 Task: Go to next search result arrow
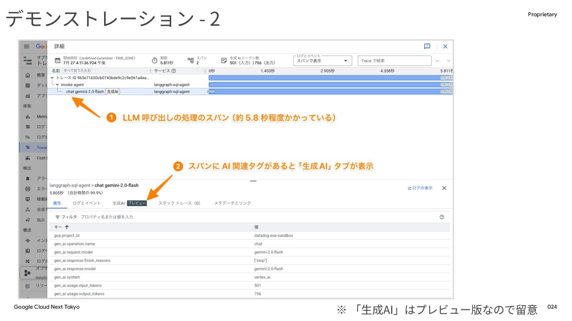[449, 61]
